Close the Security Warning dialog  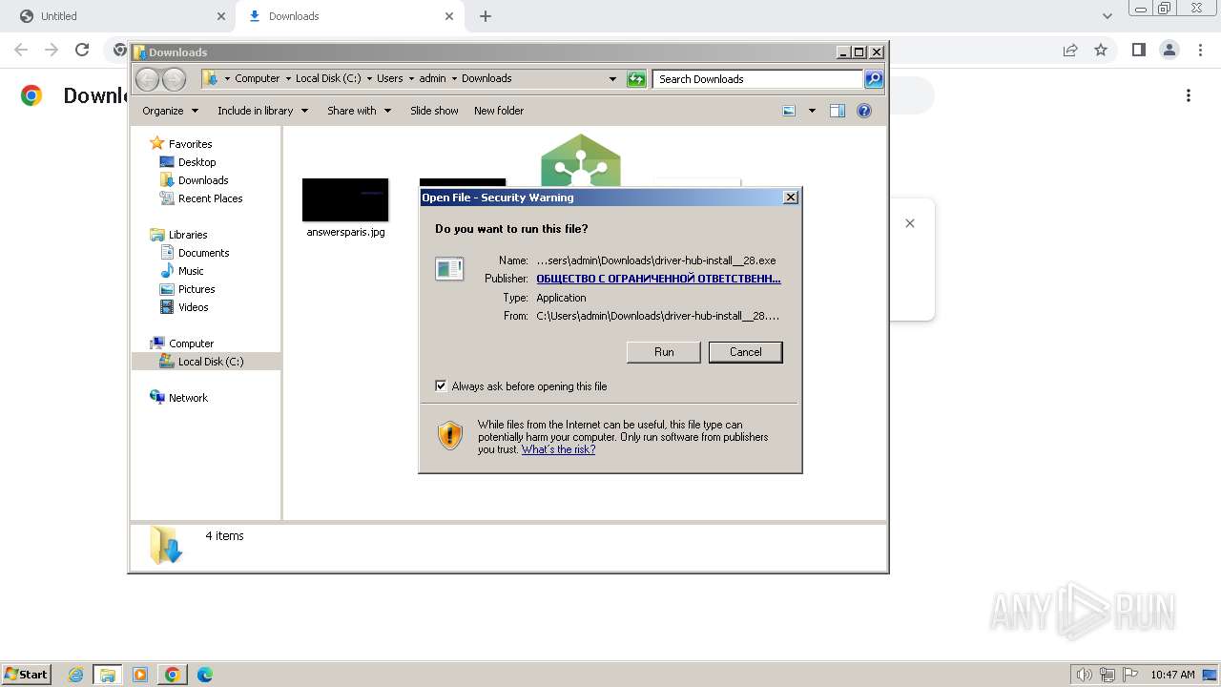pyautogui.click(x=790, y=198)
